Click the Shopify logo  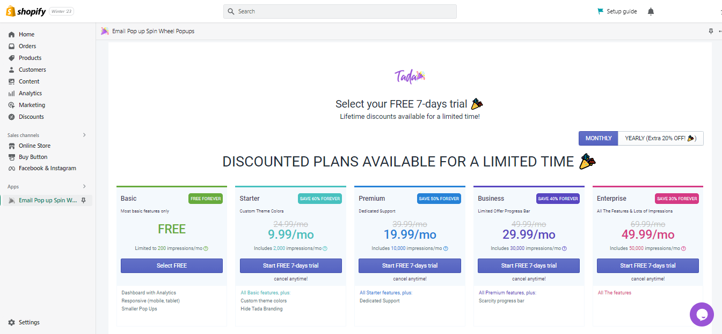[x=26, y=11]
